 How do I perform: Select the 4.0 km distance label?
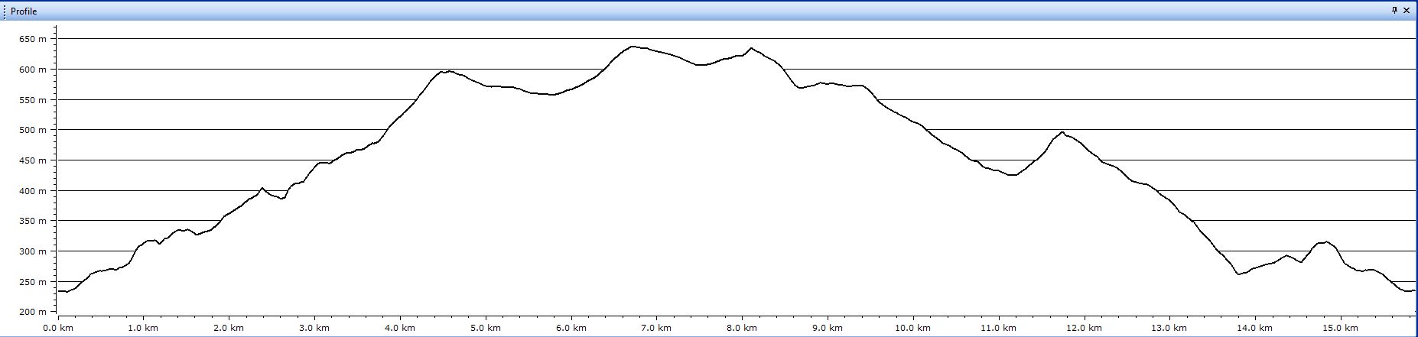click(400, 328)
